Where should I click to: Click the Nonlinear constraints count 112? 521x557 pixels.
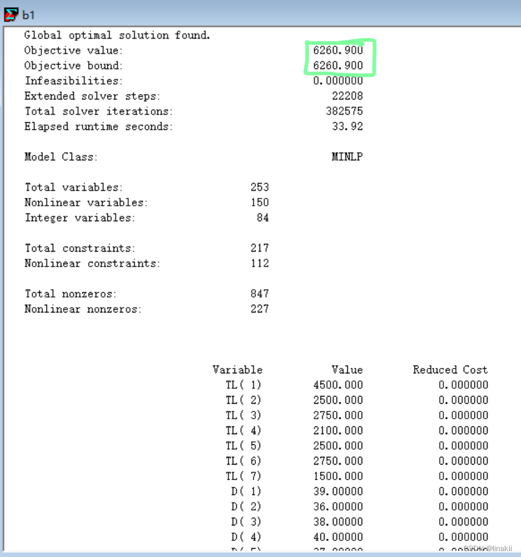pyautogui.click(x=260, y=263)
